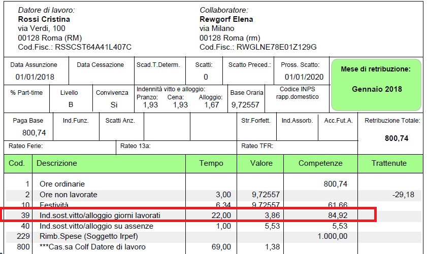
Task: Click the Data Assunzione value 01/01/2018
Action: click(x=35, y=77)
